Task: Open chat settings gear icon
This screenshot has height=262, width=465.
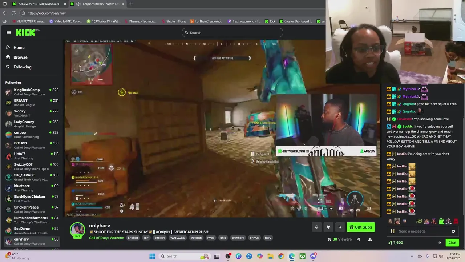Action: coord(440,243)
